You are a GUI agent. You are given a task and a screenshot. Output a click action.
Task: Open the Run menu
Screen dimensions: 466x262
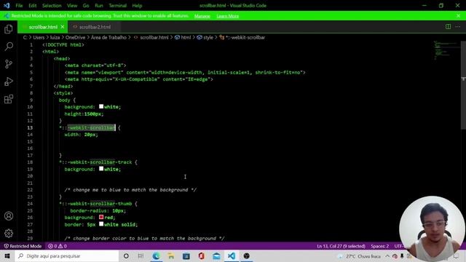(x=99, y=6)
